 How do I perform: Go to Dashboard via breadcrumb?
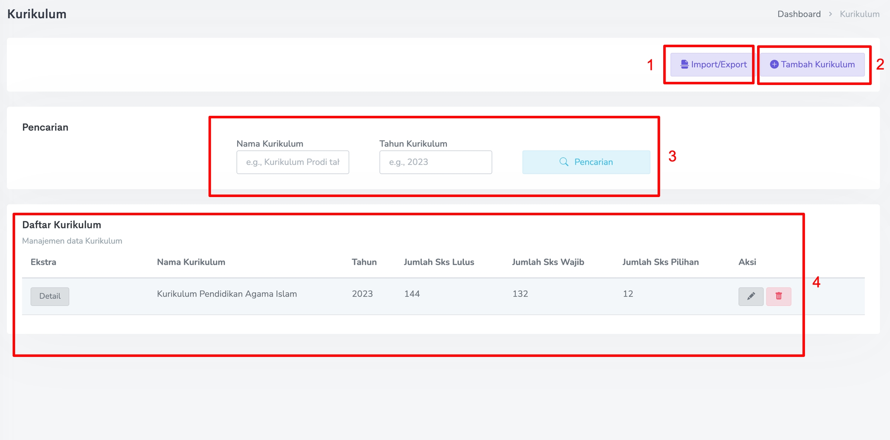pyautogui.click(x=799, y=14)
